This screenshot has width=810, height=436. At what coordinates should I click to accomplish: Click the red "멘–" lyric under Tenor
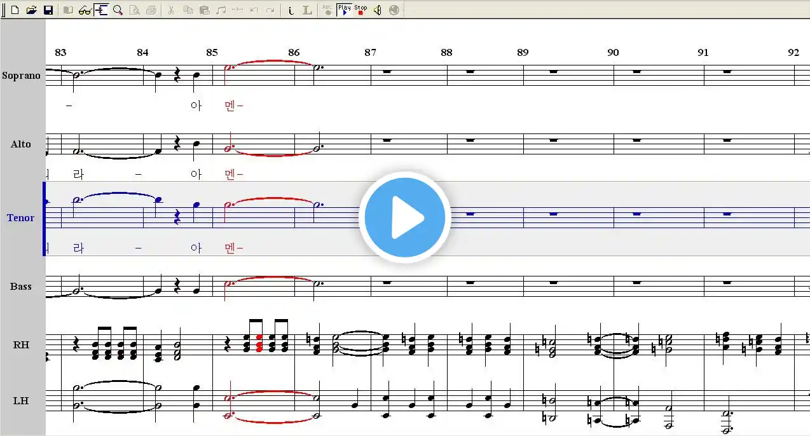click(x=234, y=248)
